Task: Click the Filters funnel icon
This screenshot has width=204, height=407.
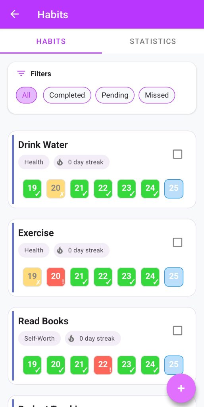Action: [21, 74]
